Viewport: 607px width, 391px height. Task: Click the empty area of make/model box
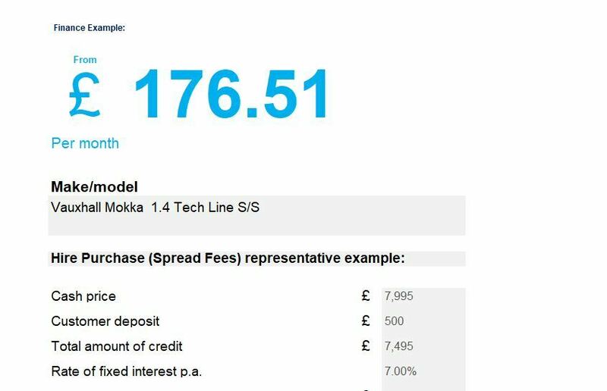[256, 226]
